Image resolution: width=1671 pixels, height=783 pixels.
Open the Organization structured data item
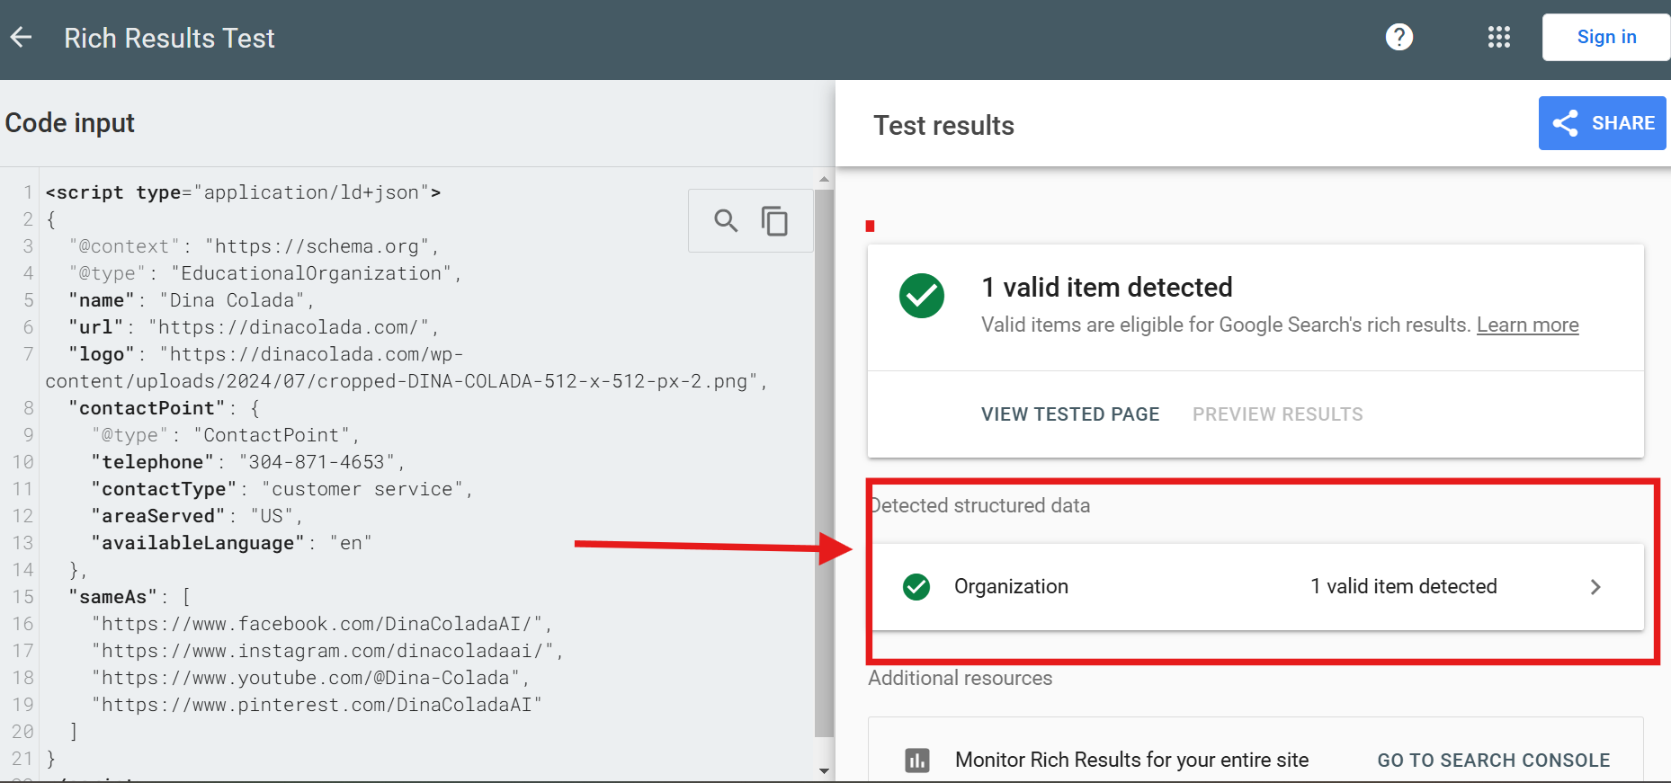click(1011, 587)
